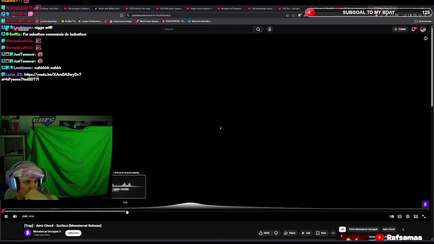Click the video info card icon
This screenshot has width=434, height=244.
pyautogui.click(x=426, y=38)
